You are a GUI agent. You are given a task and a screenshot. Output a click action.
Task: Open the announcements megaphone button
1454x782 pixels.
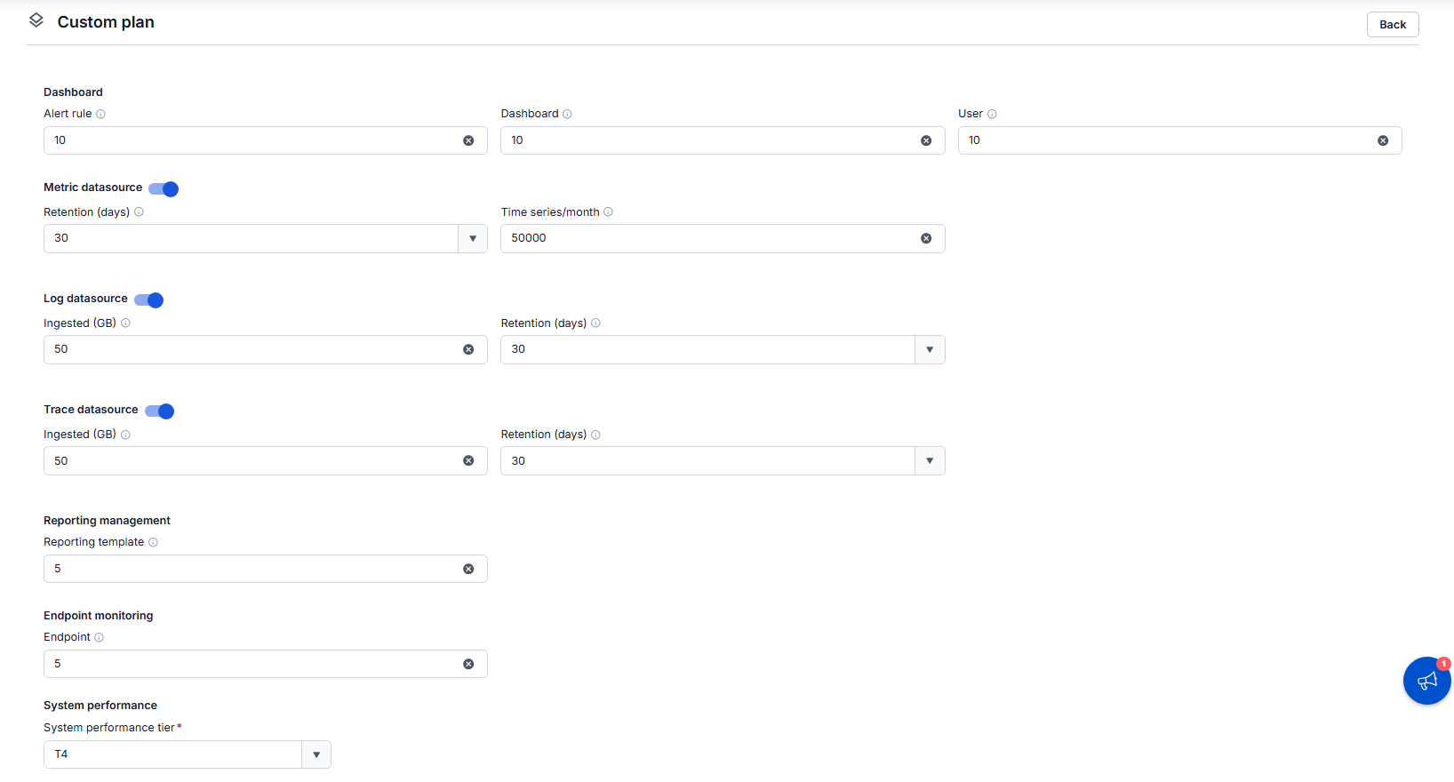1426,681
